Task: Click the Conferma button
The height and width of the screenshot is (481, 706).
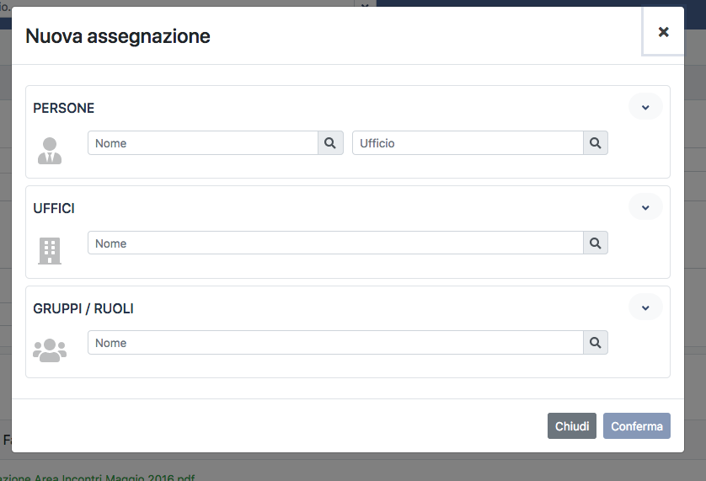Action: pyautogui.click(x=636, y=426)
